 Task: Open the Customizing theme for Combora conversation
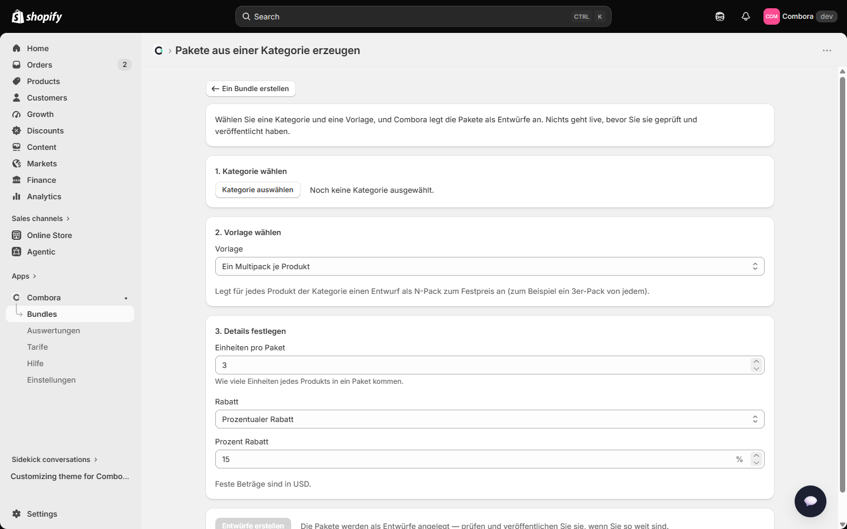pyautogui.click(x=70, y=476)
